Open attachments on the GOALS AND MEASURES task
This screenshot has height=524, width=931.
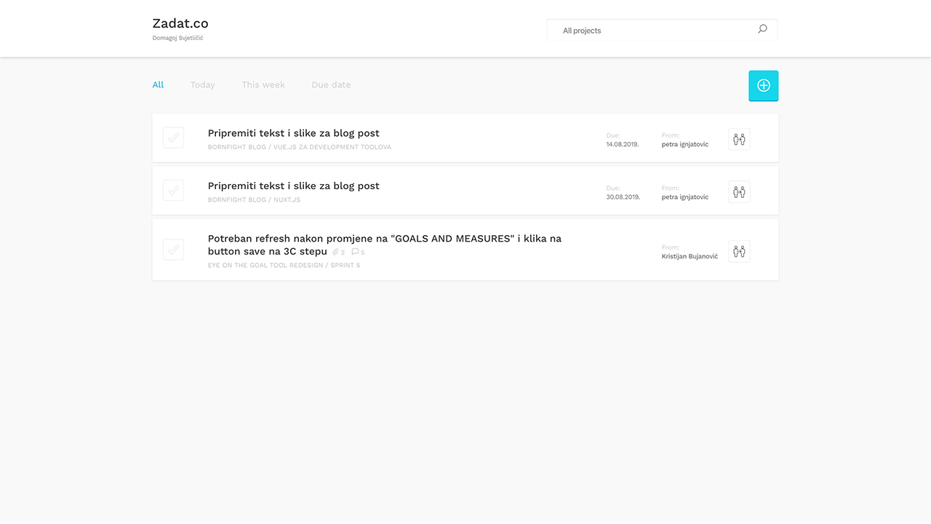click(337, 251)
